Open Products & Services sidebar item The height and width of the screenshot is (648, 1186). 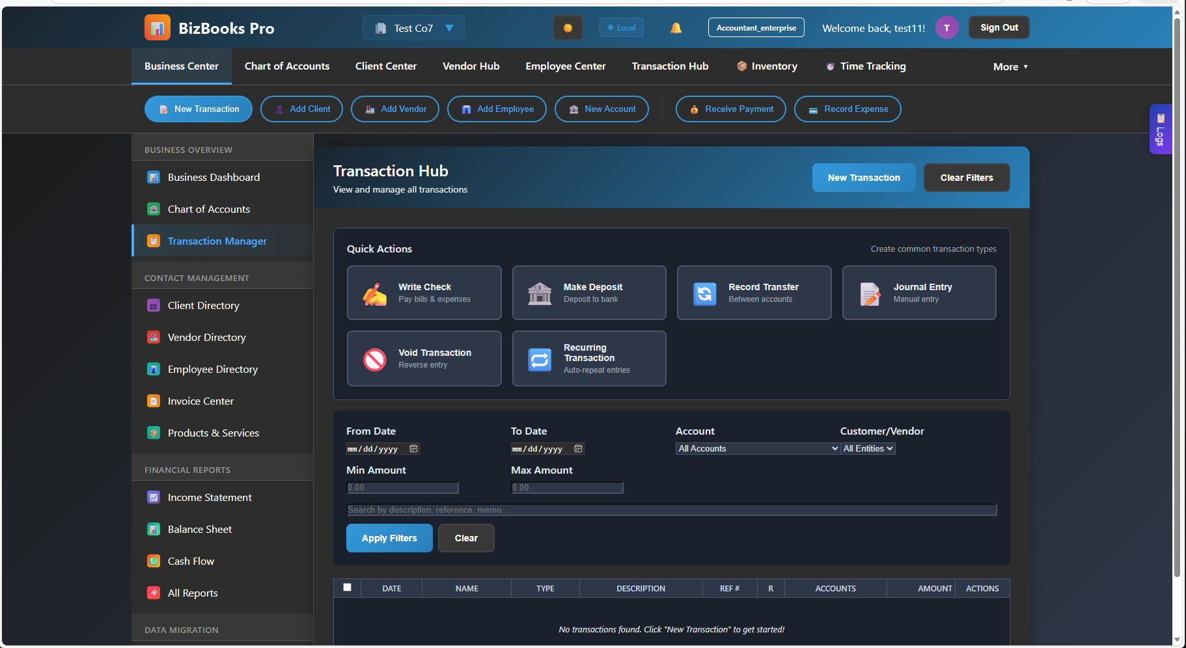[223, 433]
